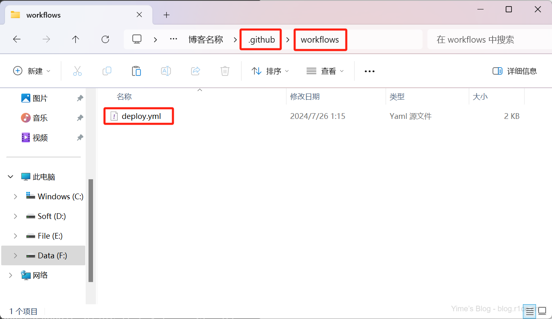Refresh the current folder view
This screenshot has width=552, height=319.
[105, 39]
